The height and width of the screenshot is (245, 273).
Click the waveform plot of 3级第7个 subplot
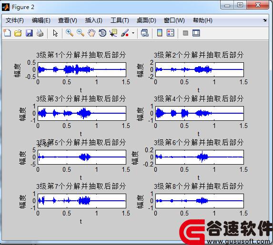click(x=82, y=201)
